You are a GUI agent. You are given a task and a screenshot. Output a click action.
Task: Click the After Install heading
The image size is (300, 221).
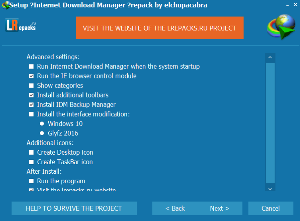(44, 171)
